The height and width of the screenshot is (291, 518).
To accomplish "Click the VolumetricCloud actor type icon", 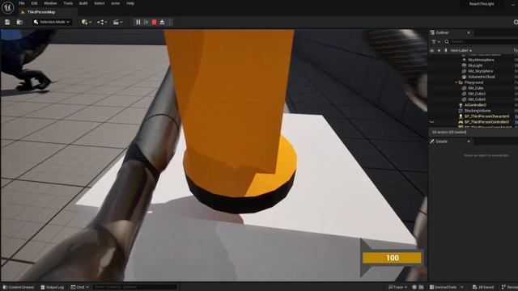I will 464,77.
